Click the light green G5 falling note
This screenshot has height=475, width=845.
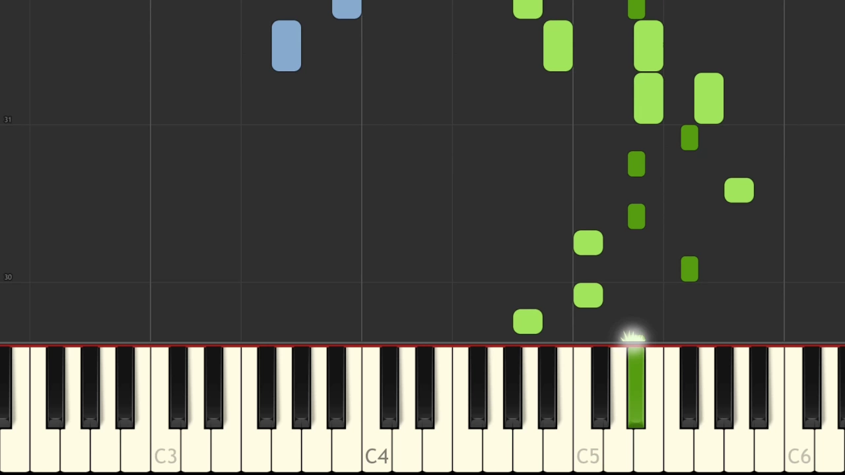[x=709, y=98]
